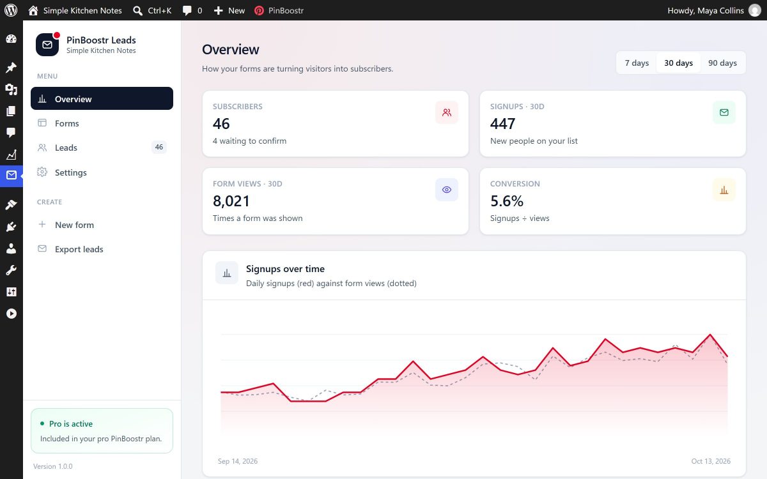Viewport: 767px width, 479px height.
Task: Click the Conversion card bar chart icon
Action: tap(724, 190)
